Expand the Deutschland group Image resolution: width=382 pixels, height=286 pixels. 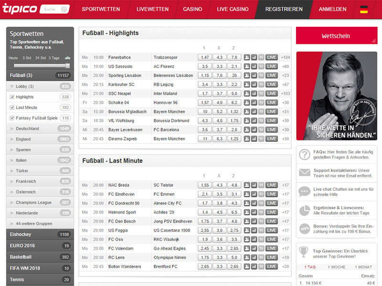40,128
